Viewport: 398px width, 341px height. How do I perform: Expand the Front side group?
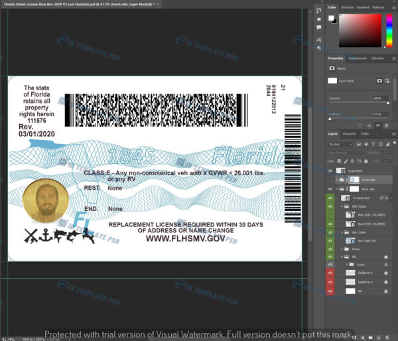click(337, 180)
